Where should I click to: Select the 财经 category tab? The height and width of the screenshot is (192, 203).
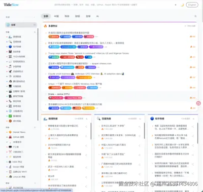[x=78, y=16]
